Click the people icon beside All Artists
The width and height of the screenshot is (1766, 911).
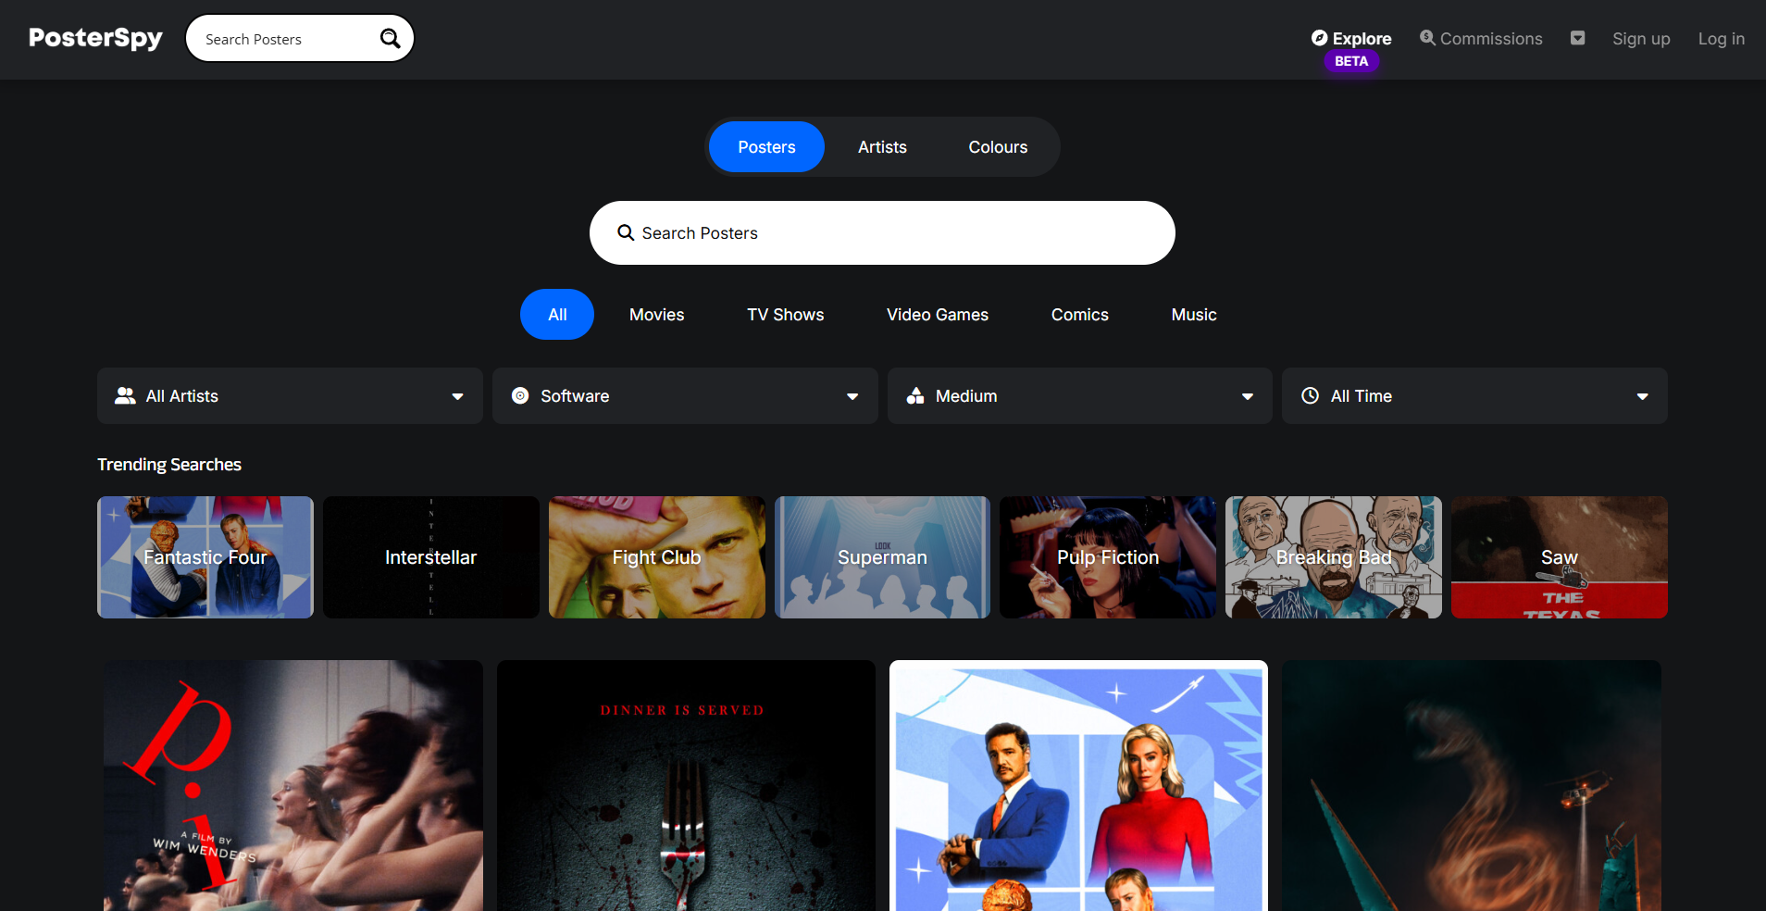pos(125,396)
